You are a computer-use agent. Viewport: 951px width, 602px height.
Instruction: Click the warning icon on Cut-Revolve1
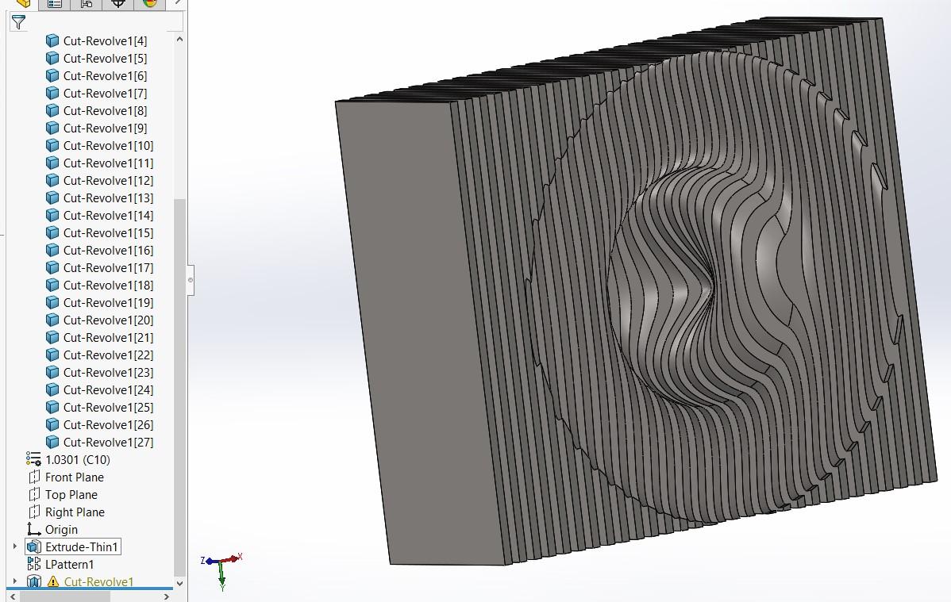click(52, 581)
